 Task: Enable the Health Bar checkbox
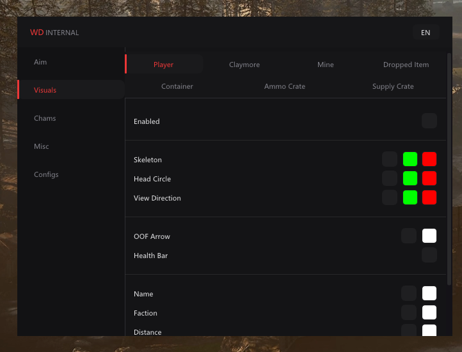click(429, 255)
